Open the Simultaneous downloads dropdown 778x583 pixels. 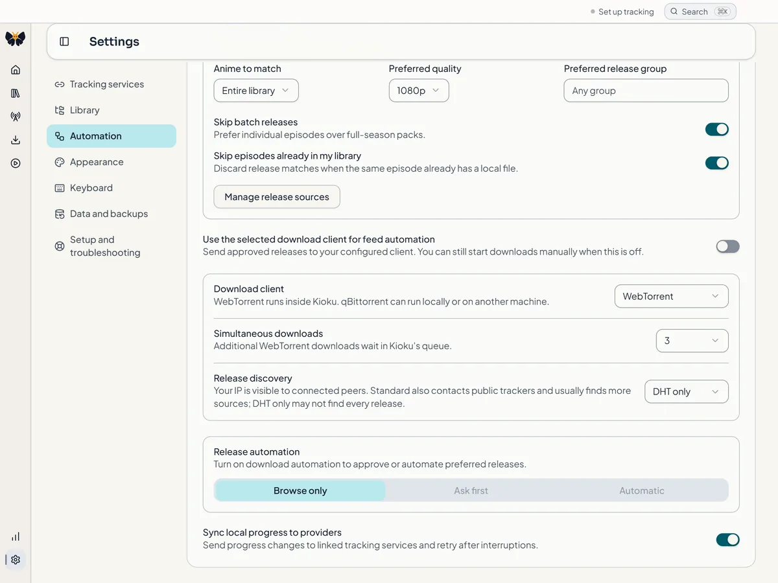(692, 341)
